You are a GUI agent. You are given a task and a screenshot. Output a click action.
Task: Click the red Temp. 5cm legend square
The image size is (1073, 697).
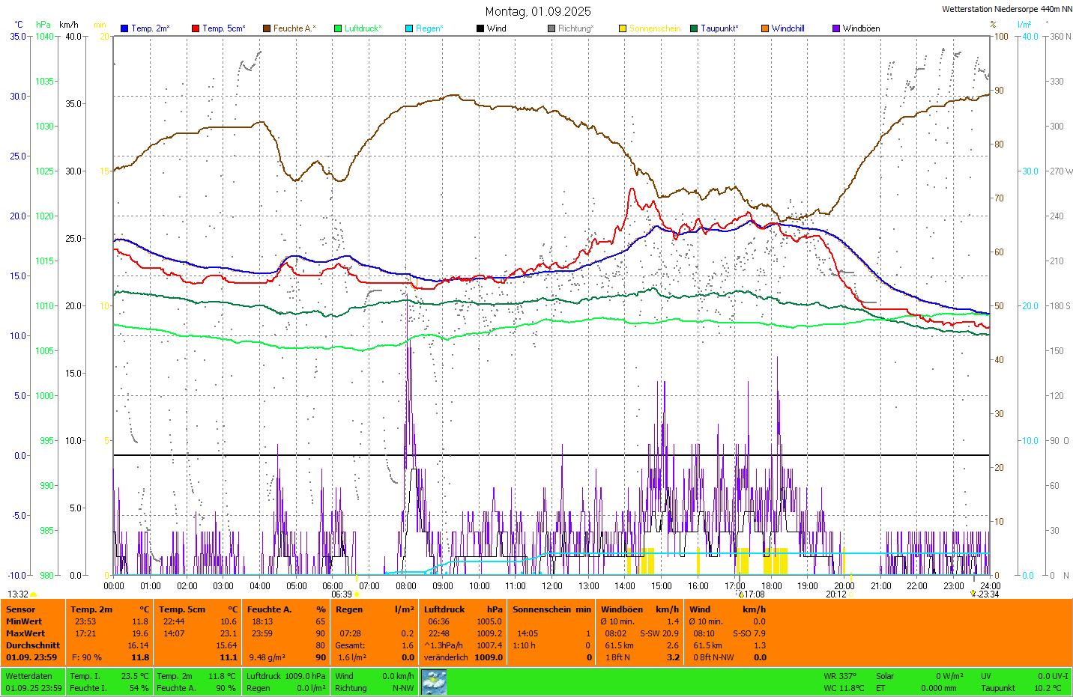click(196, 28)
